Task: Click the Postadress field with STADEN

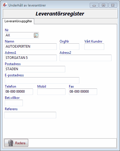Action: (35, 69)
